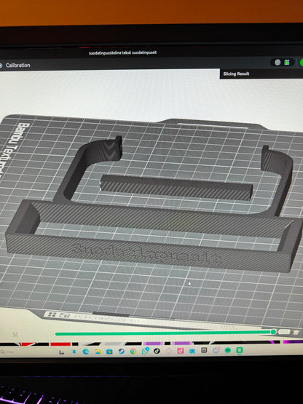Click the project title text in title bar
This screenshot has width=303, height=404.
click(123, 52)
